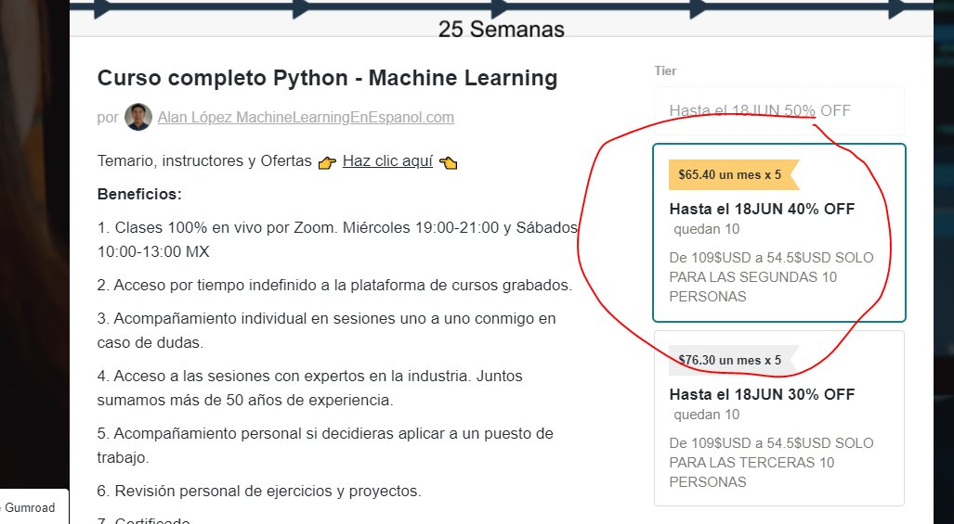Click the pointing-left hand emoji after the link
The image size is (954, 524).
pyautogui.click(x=449, y=162)
